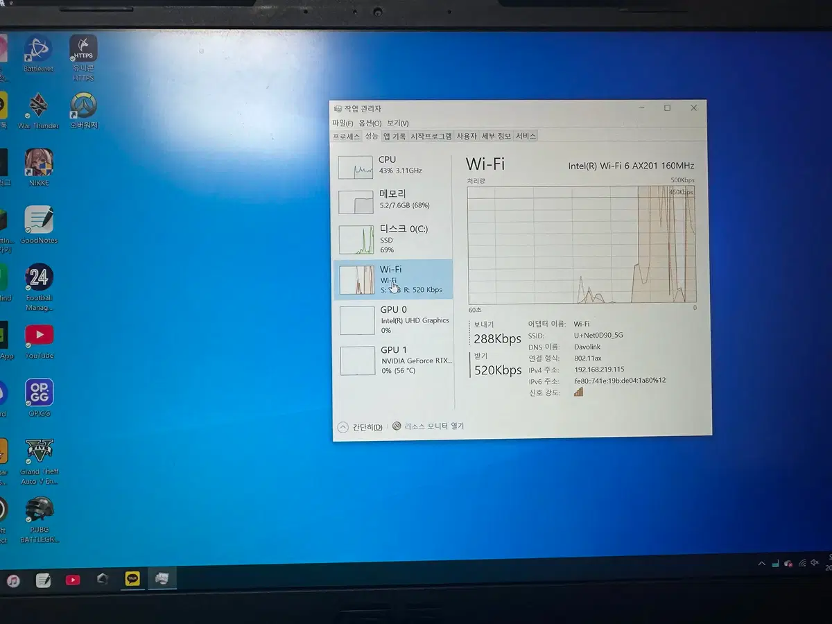Viewport: 832px width, 624px height.
Task: Select the GPU 0 Intel UHD Graphics entry
Action: [x=393, y=320]
